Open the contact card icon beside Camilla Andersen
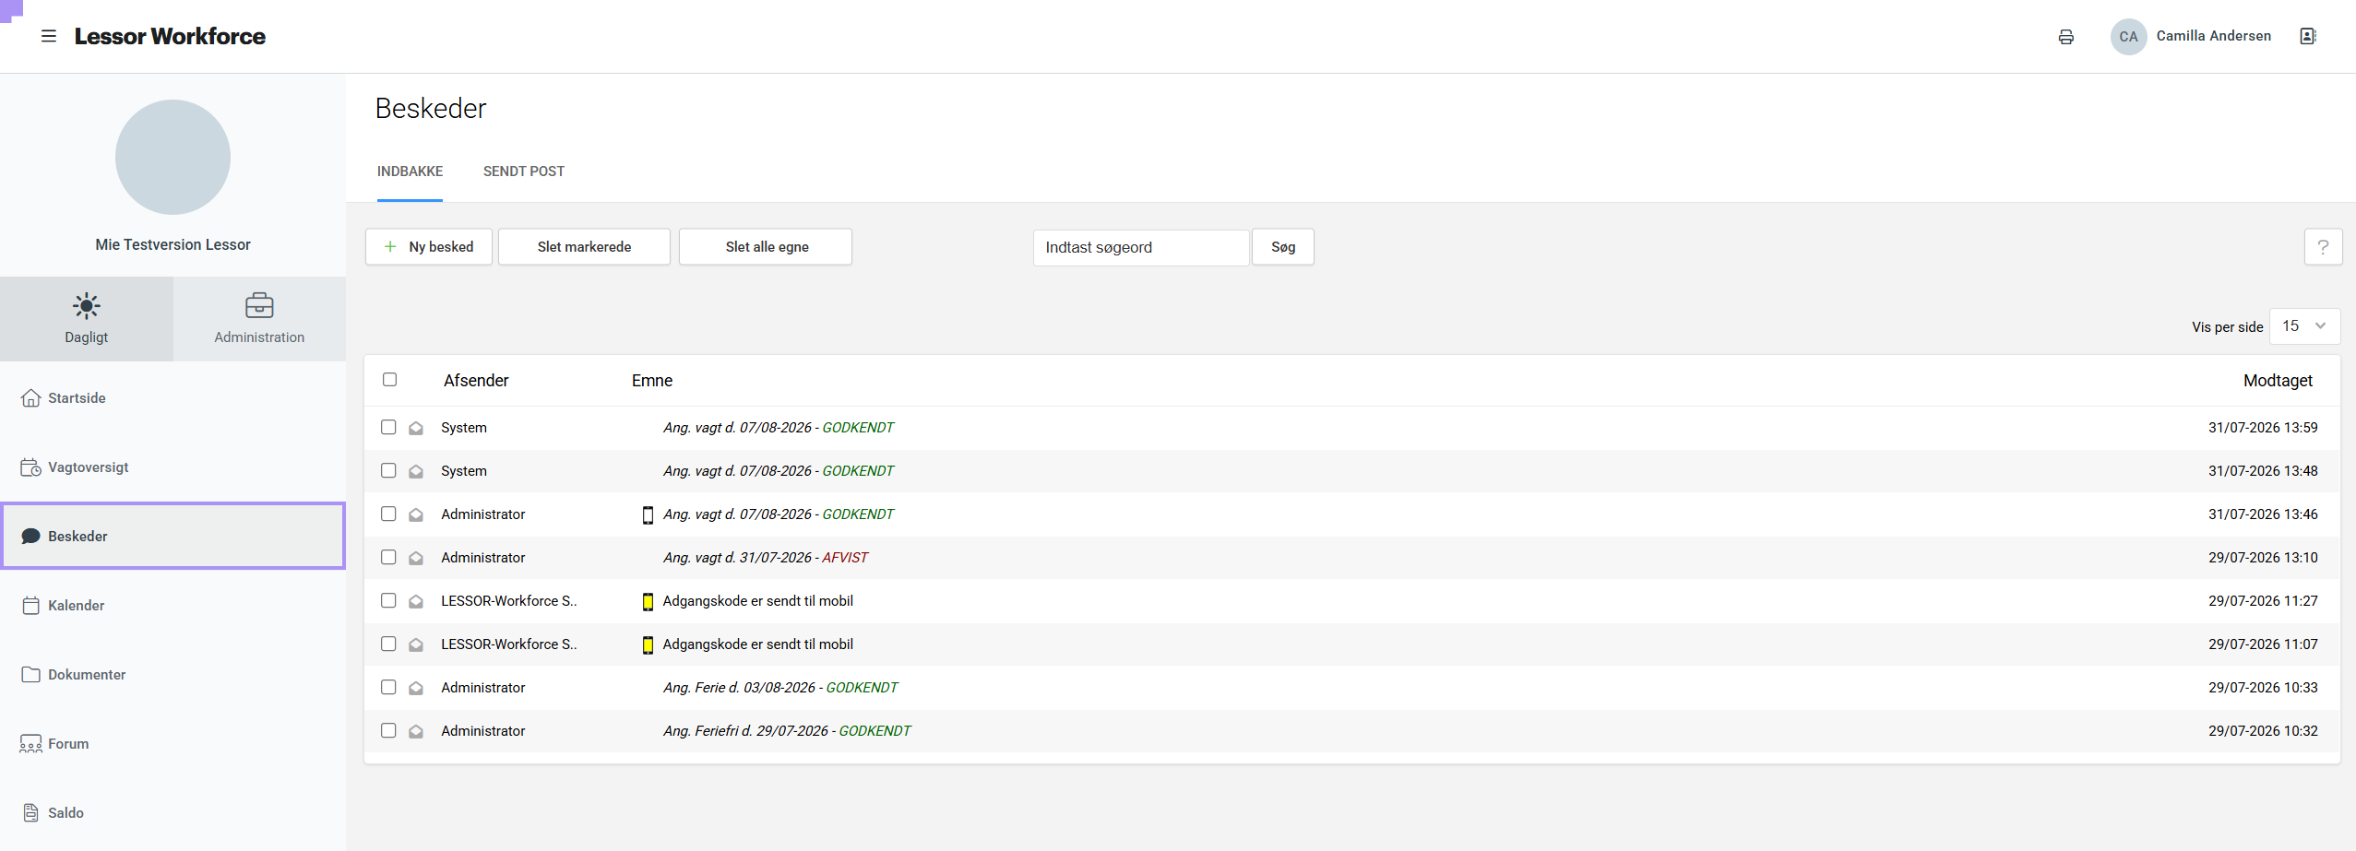Image resolution: width=2356 pixels, height=851 pixels. point(2308,36)
